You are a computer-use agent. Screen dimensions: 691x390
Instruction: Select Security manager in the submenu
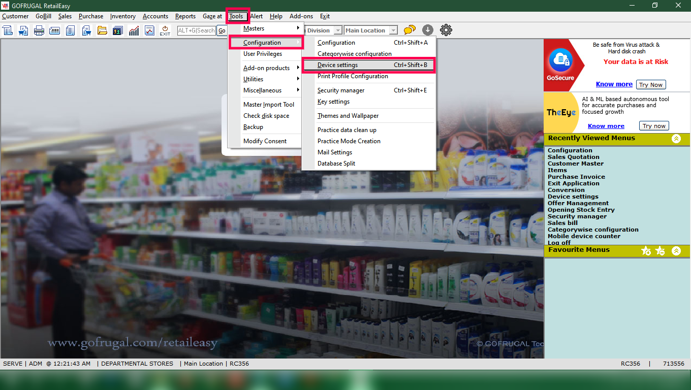[369, 90]
